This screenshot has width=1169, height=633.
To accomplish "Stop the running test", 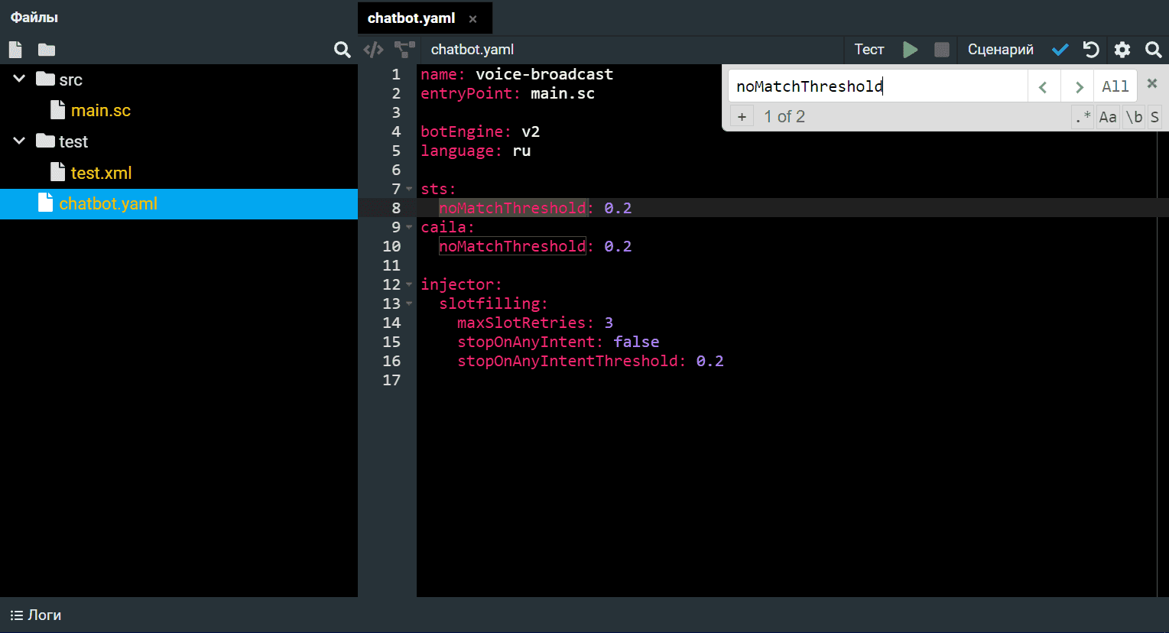I will click(942, 50).
